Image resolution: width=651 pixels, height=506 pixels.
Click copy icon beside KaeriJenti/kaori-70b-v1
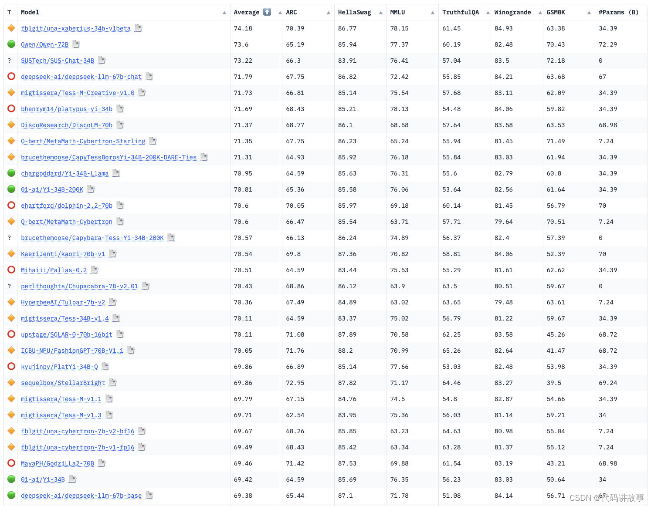point(113,254)
